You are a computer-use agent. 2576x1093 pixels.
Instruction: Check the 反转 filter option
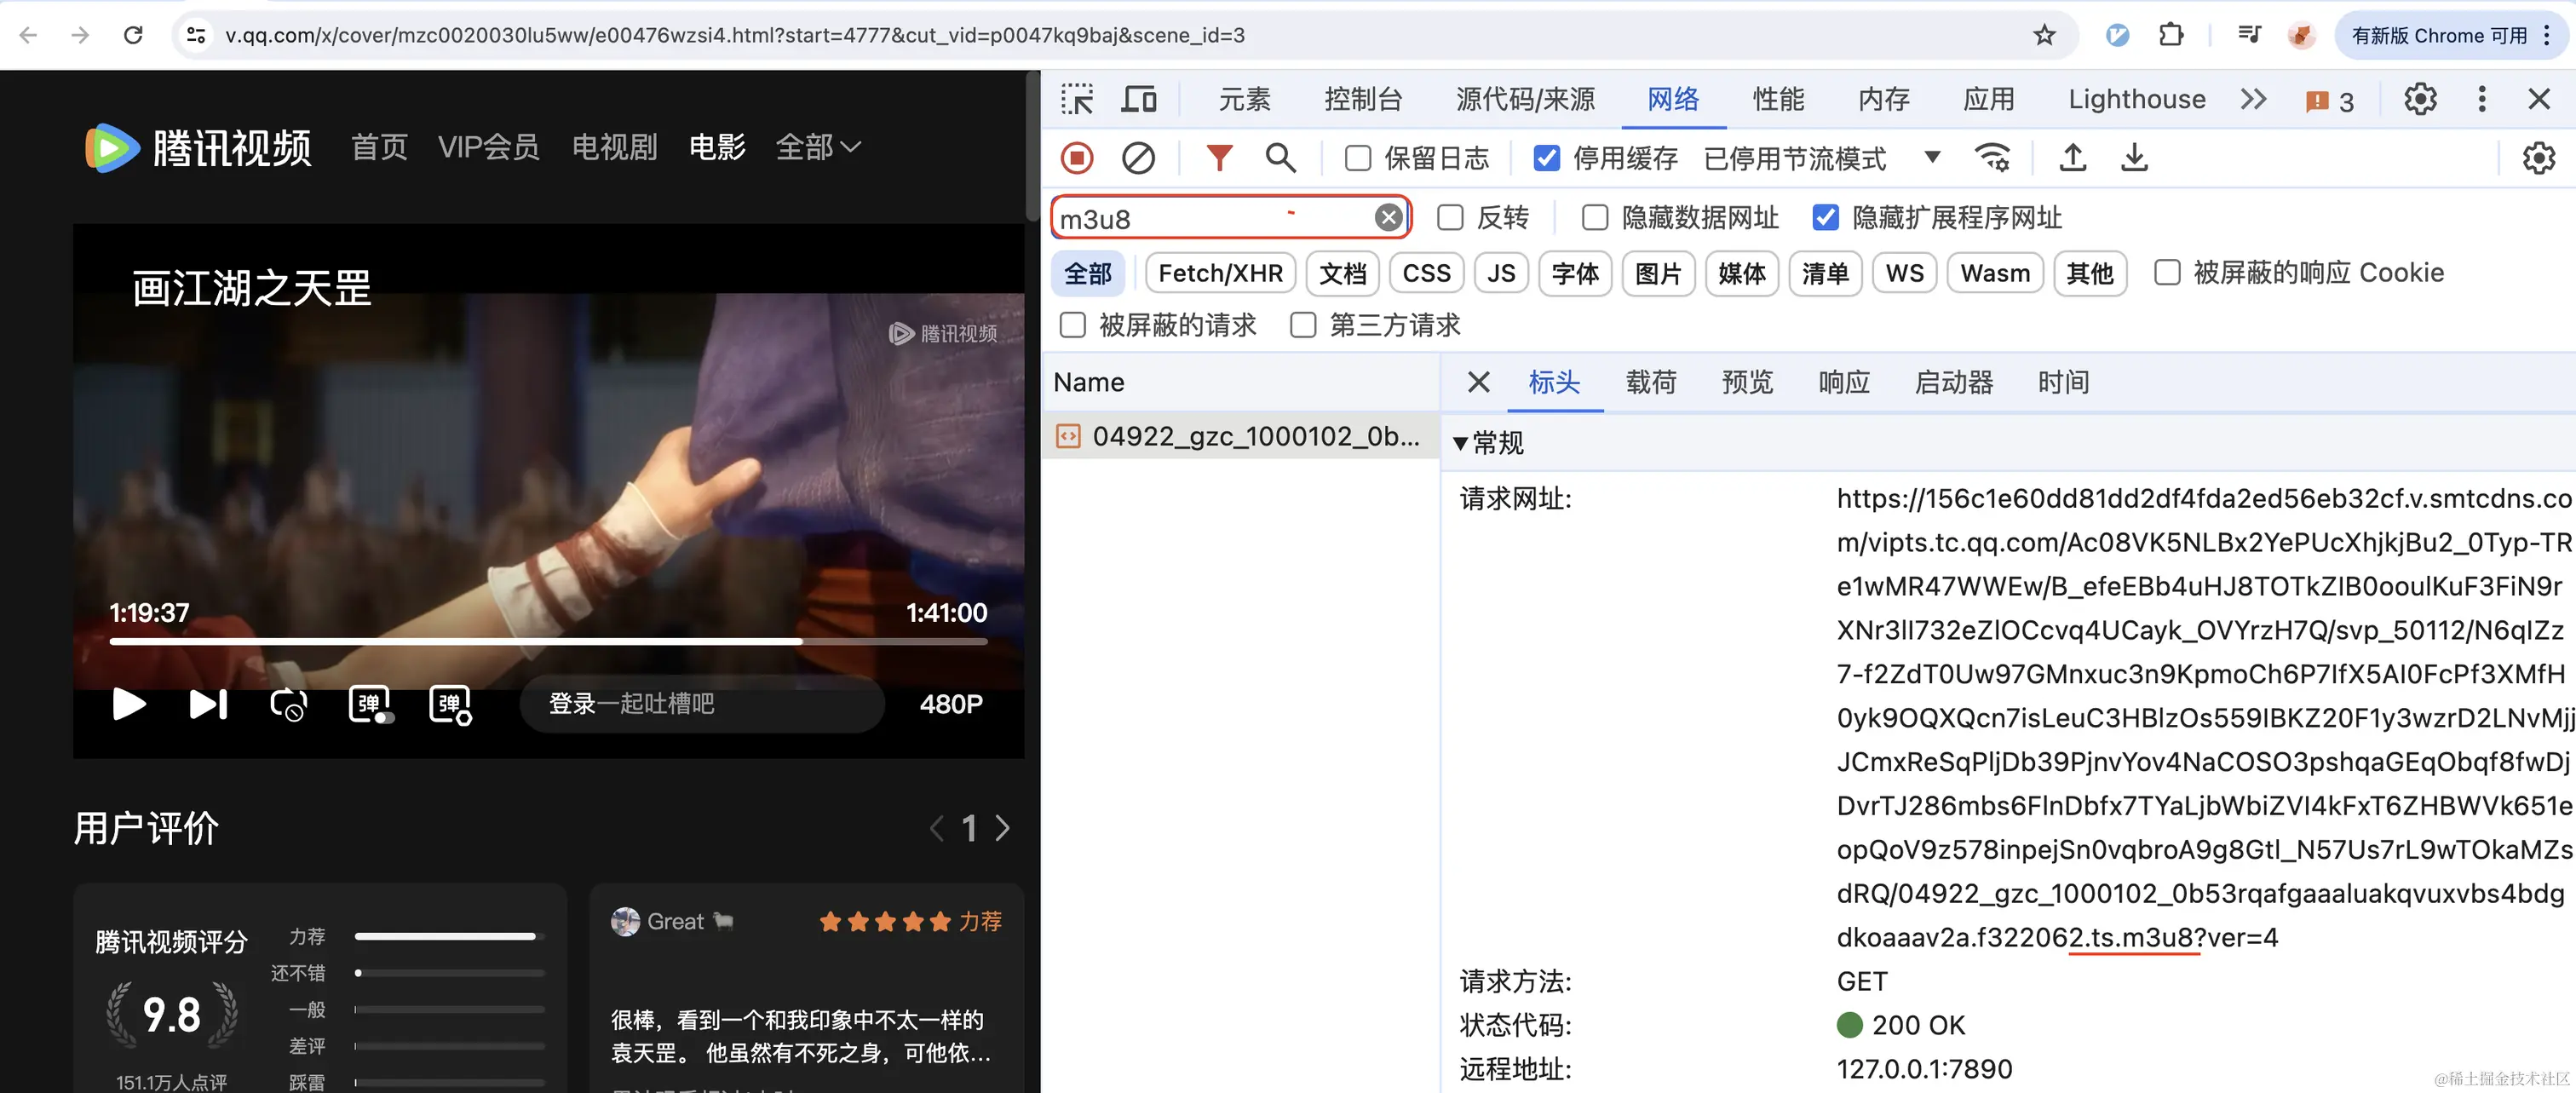coord(1450,218)
